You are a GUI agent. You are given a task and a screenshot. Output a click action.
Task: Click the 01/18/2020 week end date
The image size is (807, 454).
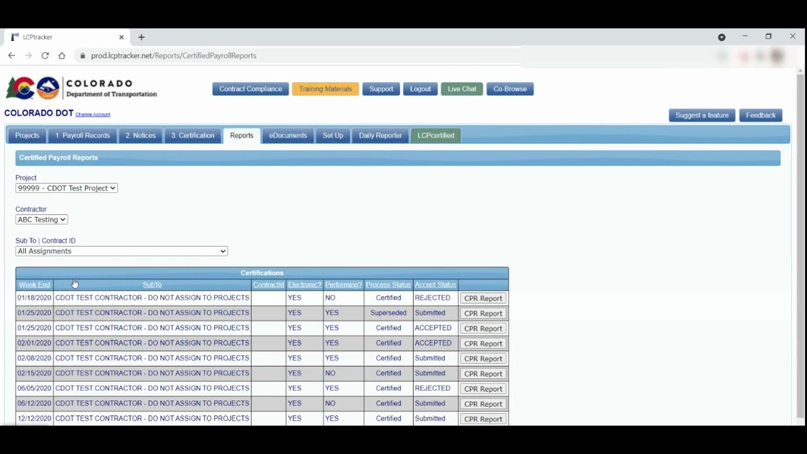point(34,298)
